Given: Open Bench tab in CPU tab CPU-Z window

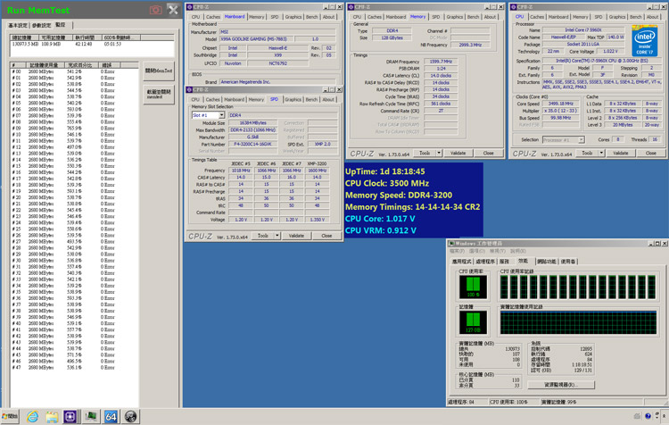Looking at the screenshot, I should click(x=635, y=17).
